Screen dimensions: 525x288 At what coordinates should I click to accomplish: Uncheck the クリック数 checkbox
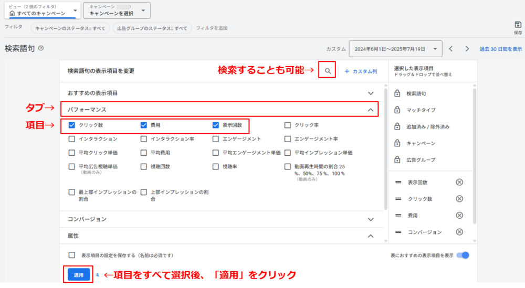(72, 125)
